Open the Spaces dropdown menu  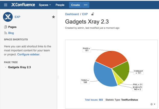[x=45, y=5]
